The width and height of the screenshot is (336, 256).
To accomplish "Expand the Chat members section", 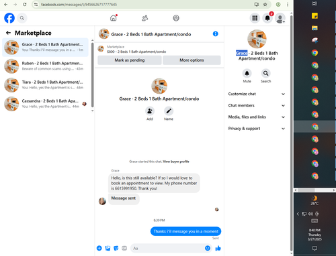I will tap(257, 105).
